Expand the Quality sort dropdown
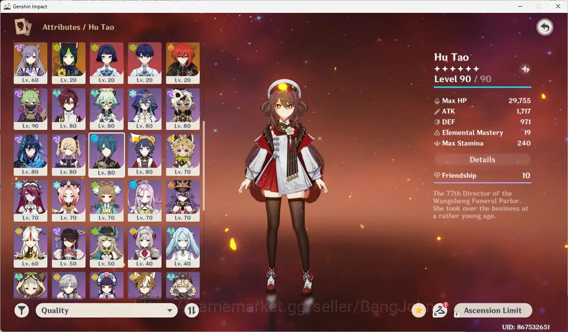The height and width of the screenshot is (332, 568). [x=107, y=310]
